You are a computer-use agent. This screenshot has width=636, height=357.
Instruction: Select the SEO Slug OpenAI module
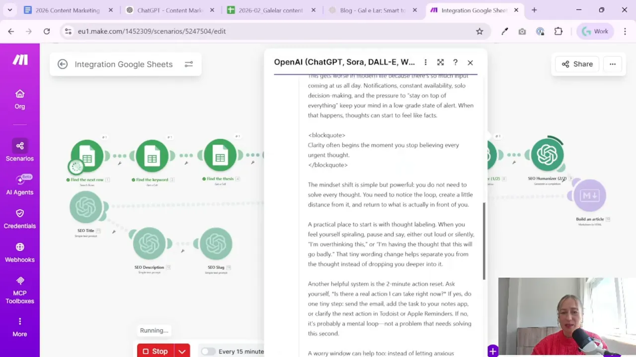click(216, 243)
